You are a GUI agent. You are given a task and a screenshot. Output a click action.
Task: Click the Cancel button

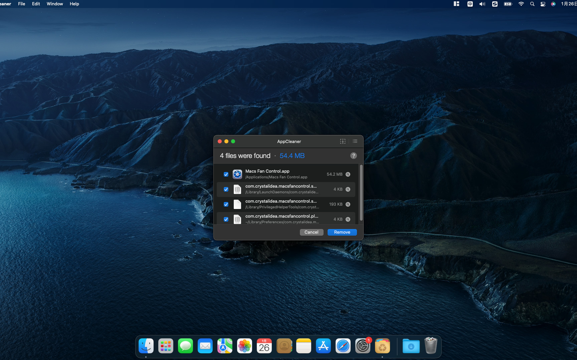312,232
